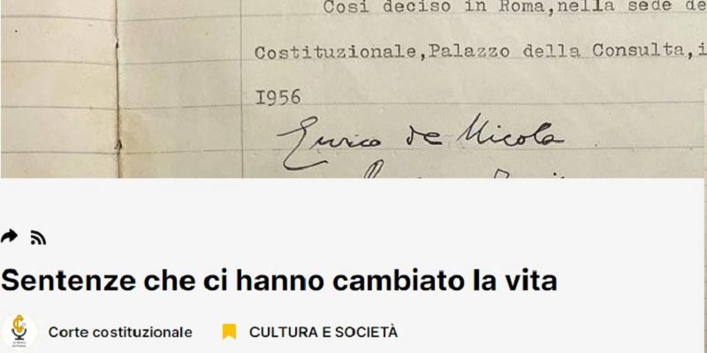707x353 pixels.
Task: Click the typed year 1956 in the cover image
Action: pos(277,97)
